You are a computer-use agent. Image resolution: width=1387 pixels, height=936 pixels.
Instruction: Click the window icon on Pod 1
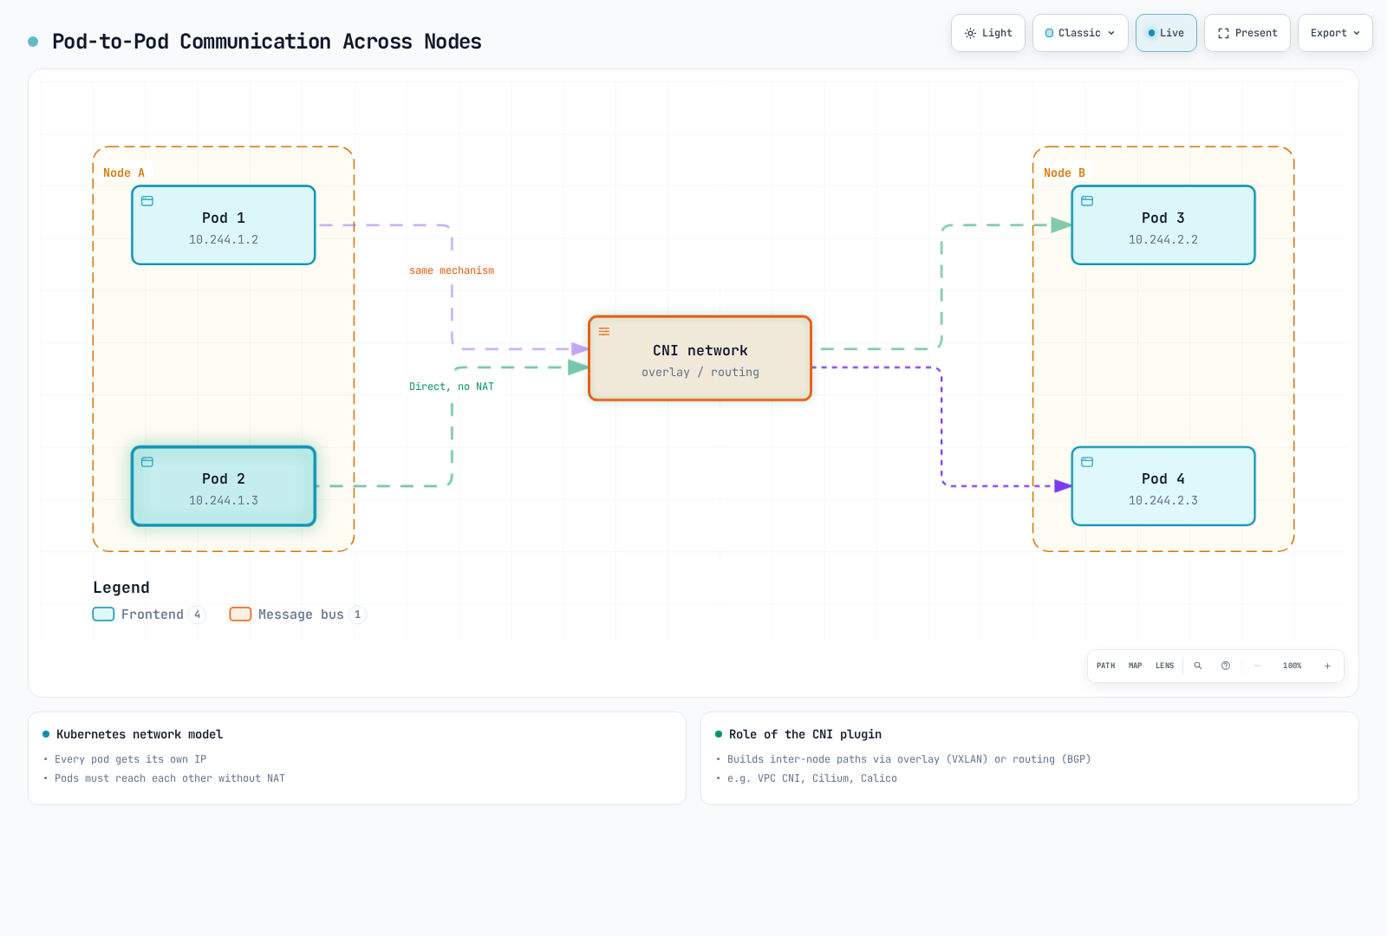(x=147, y=201)
